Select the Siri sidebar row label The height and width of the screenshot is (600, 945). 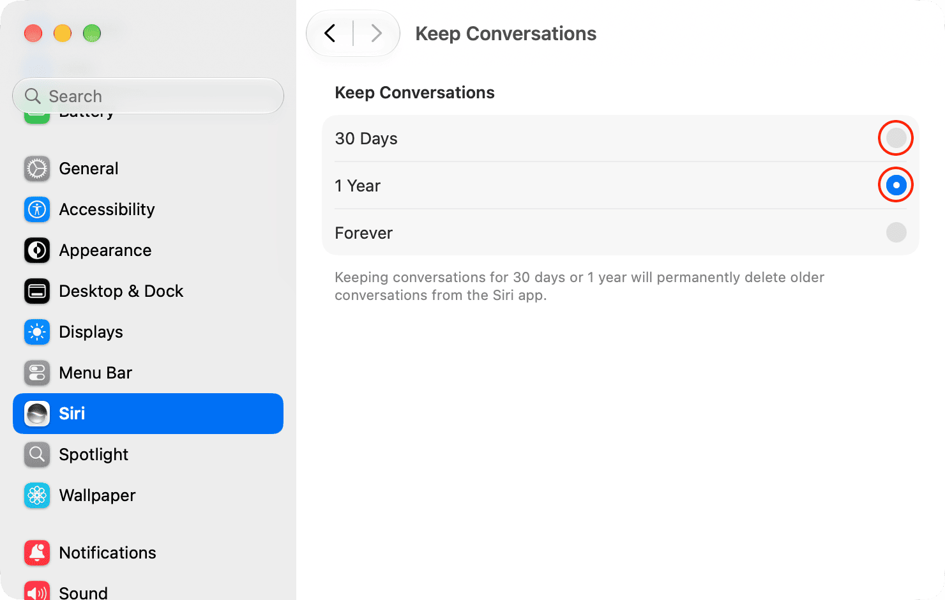click(72, 414)
